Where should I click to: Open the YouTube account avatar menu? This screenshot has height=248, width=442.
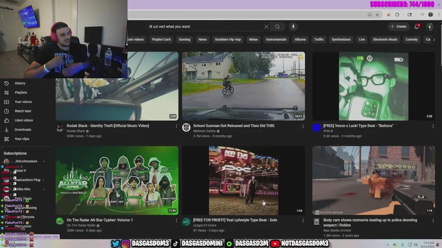(430, 27)
